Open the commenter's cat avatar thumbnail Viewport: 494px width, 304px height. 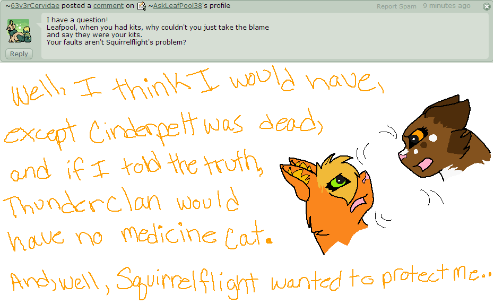(19, 31)
